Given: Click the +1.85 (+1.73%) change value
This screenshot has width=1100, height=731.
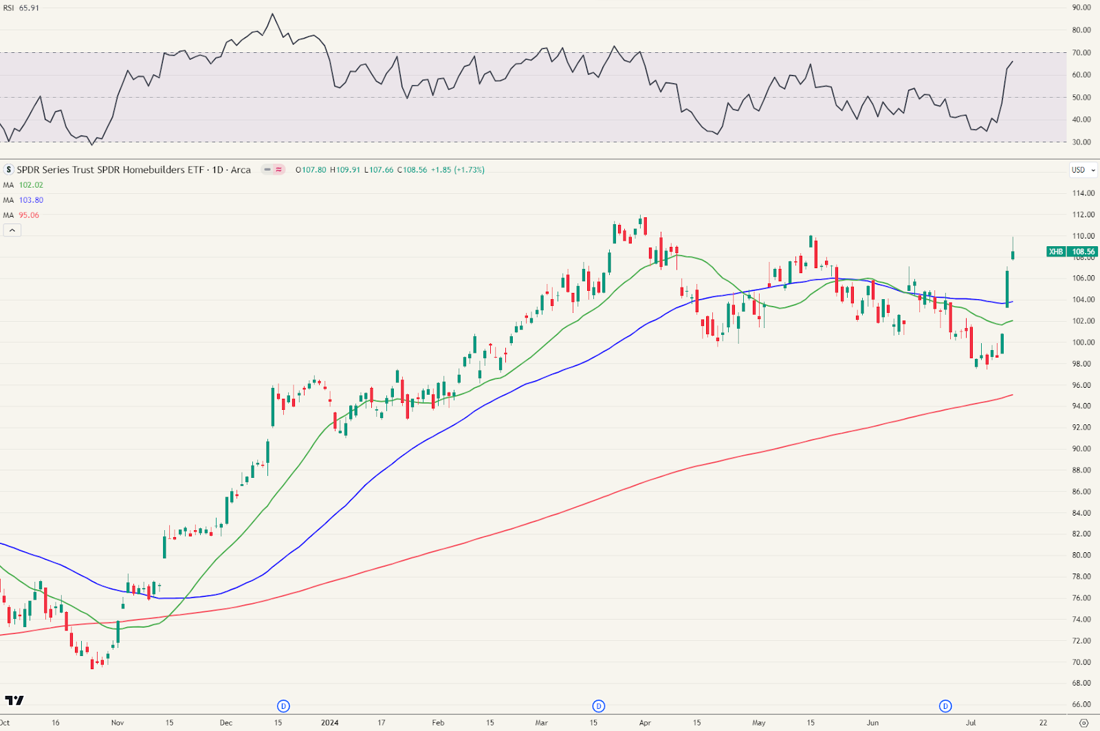Looking at the screenshot, I should 458,170.
